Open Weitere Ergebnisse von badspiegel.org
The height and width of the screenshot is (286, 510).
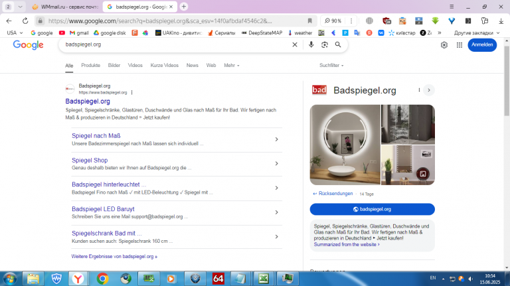114,256
